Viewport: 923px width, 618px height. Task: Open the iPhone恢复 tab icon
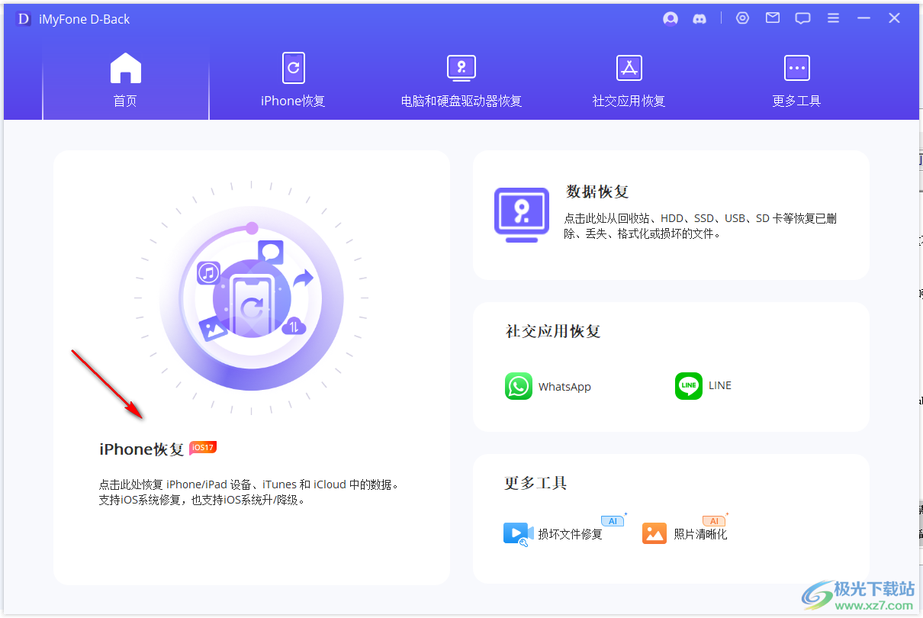(x=293, y=68)
